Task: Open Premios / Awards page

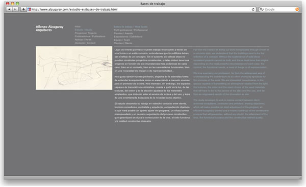Action: coord(123,34)
